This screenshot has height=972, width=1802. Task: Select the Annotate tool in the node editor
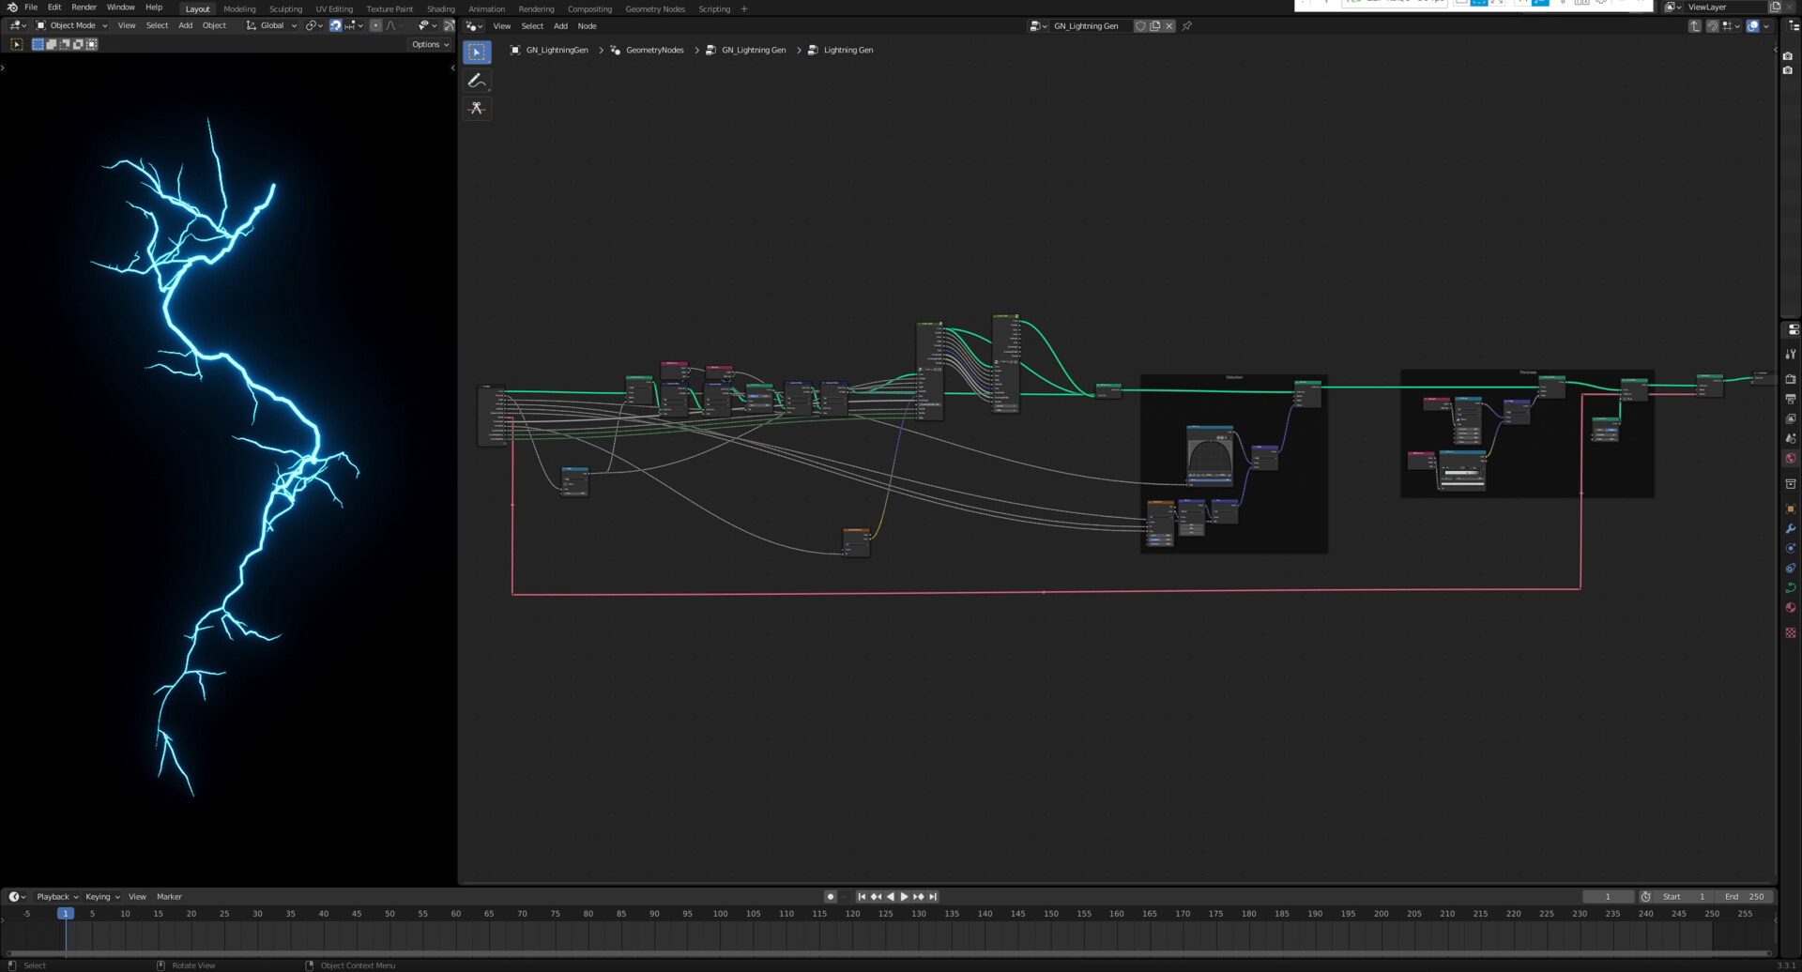click(x=477, y=81)
